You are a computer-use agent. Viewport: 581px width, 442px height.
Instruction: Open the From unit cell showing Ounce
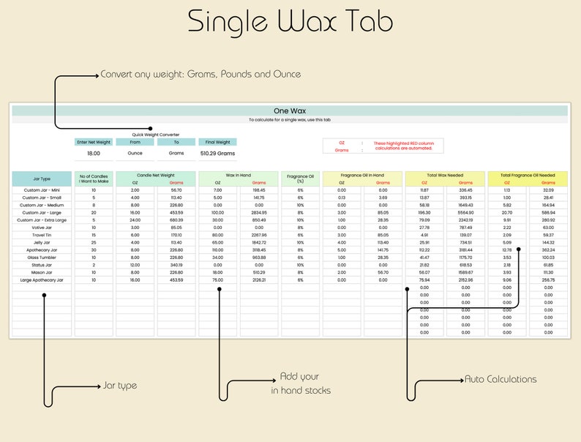(135, 154)
